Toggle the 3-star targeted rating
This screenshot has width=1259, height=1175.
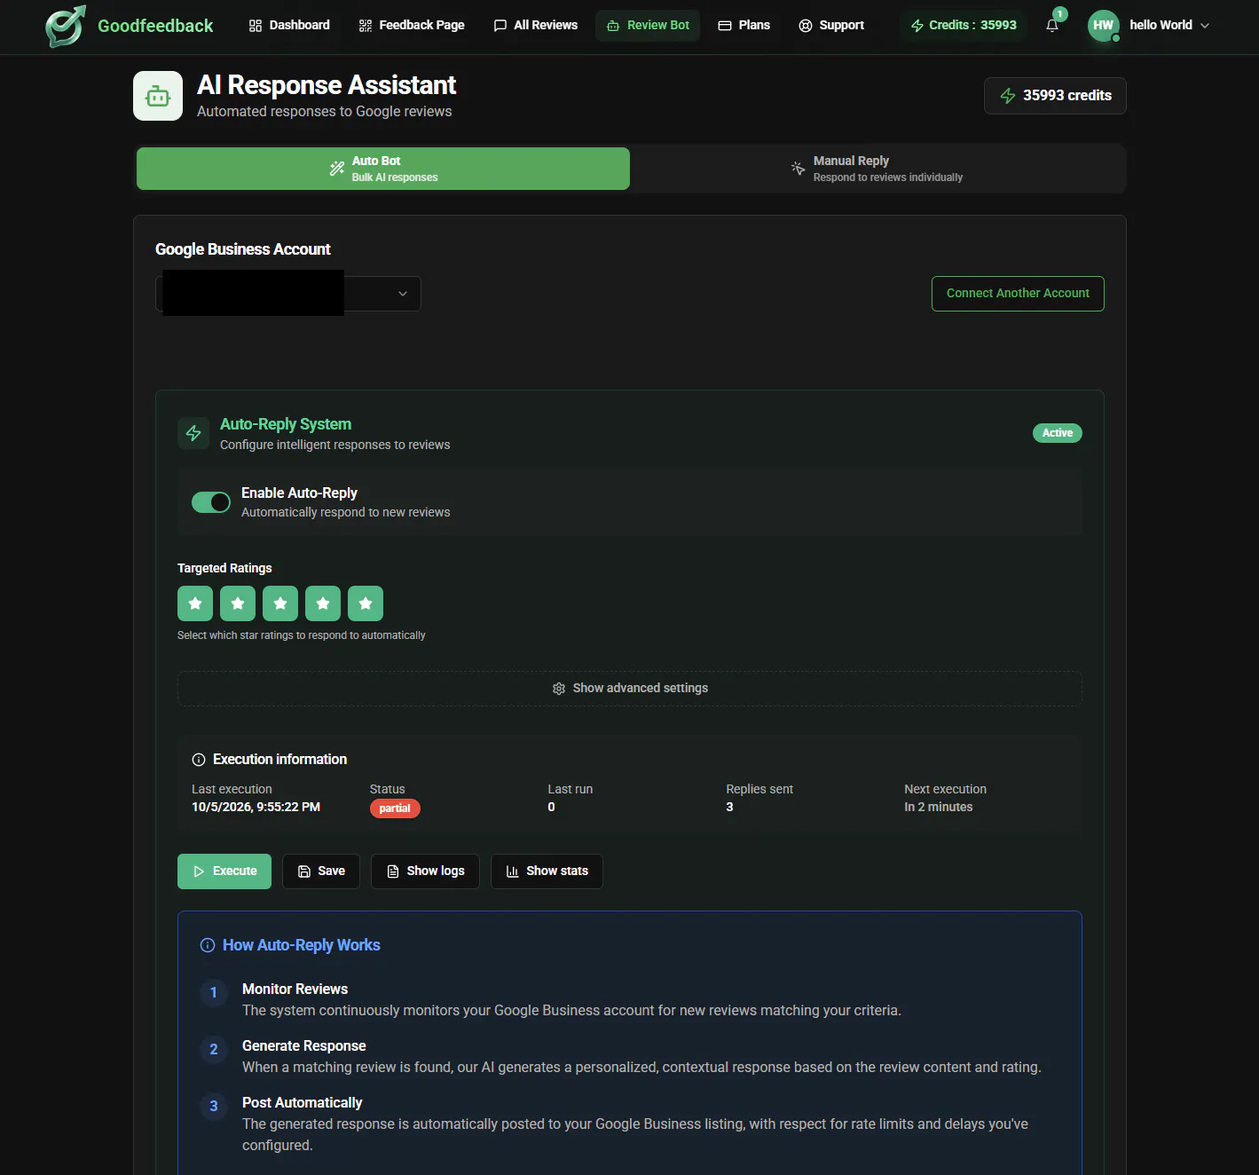pyautogui.click(x=280, y=603)
